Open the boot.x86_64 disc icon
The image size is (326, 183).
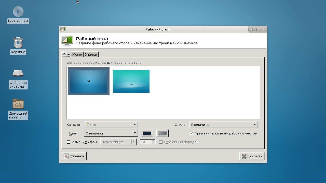tap(18, 12)
